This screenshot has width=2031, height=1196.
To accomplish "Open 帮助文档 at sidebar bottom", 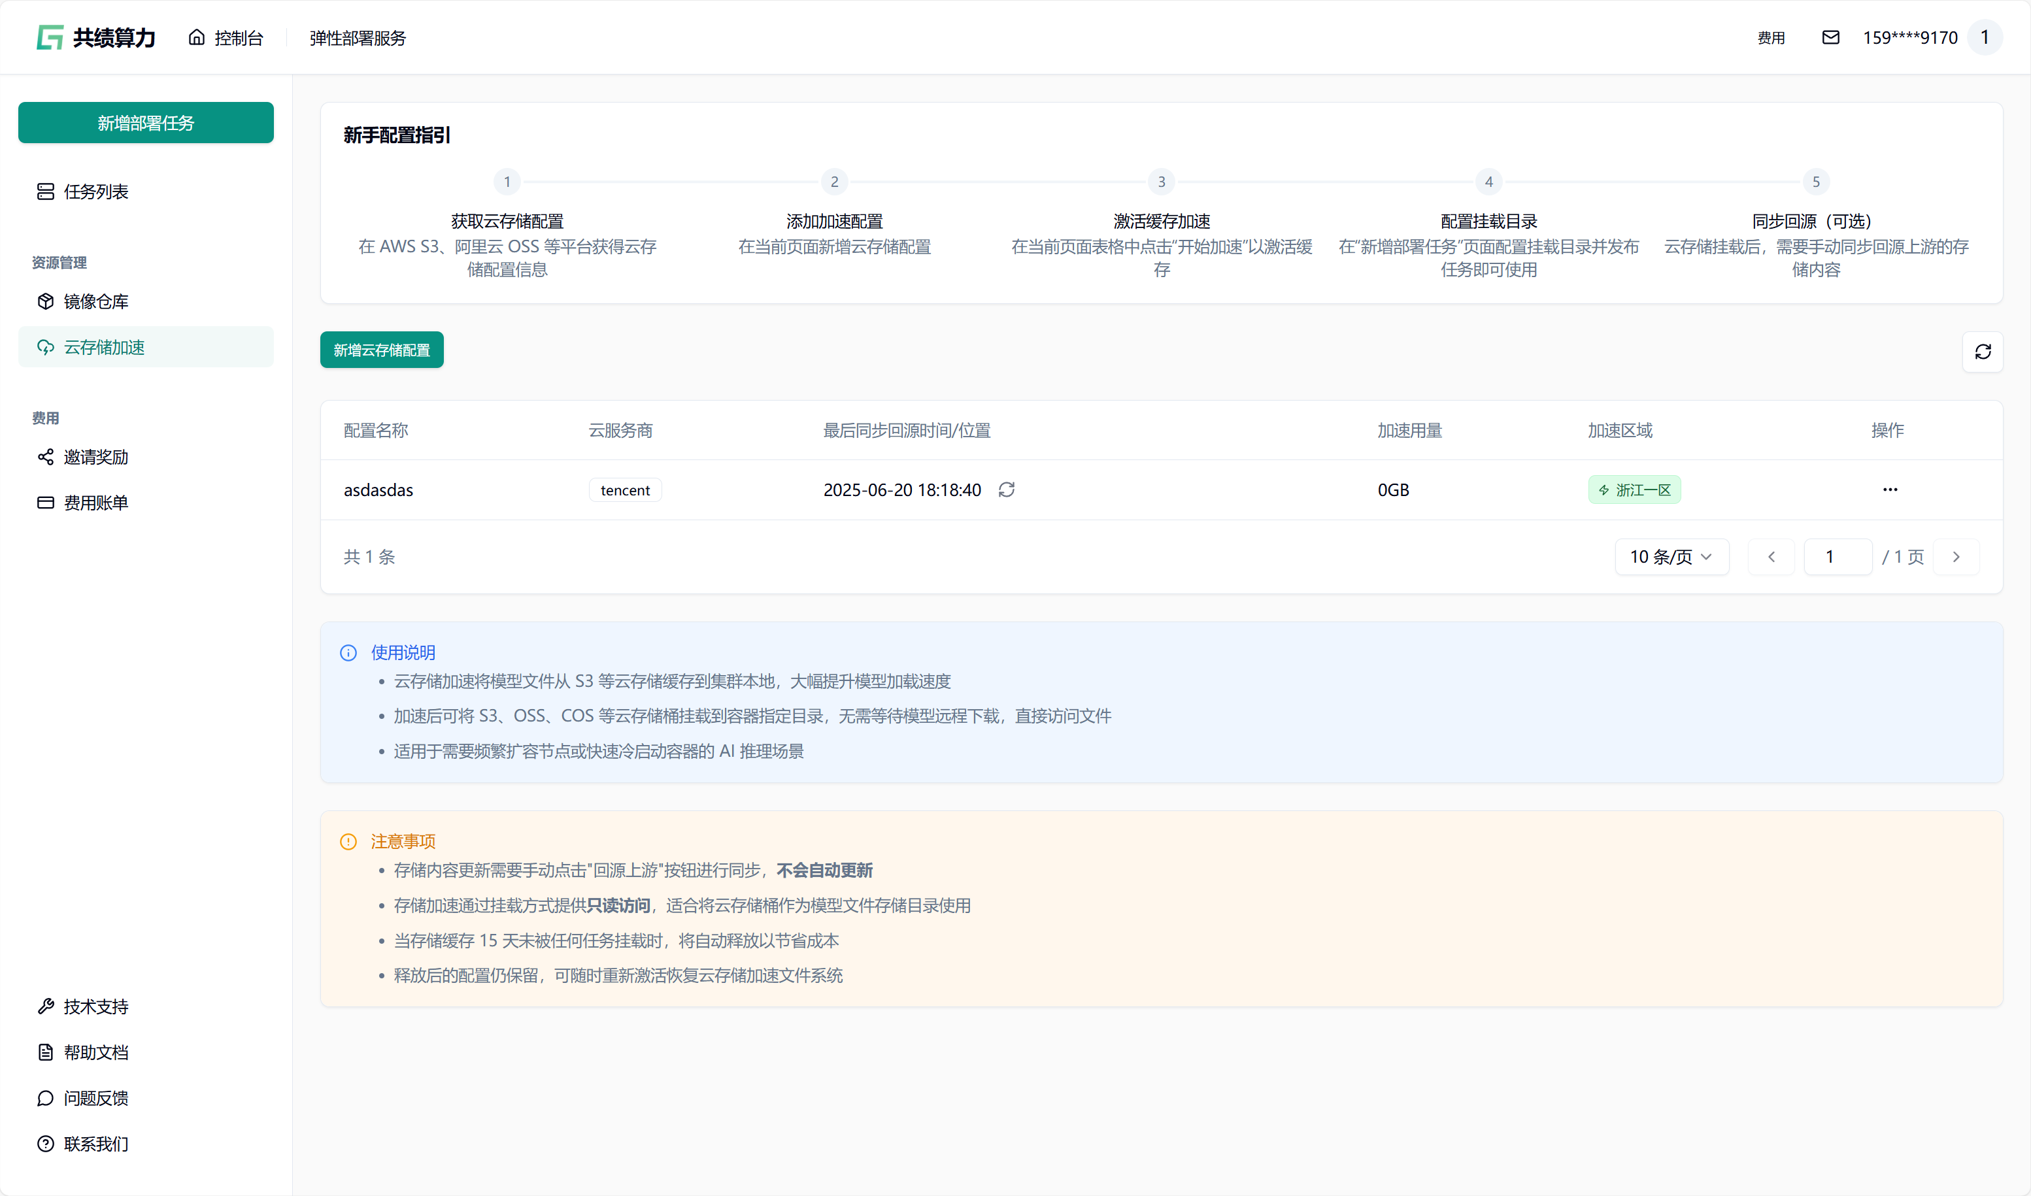I will pos(96,1052).
